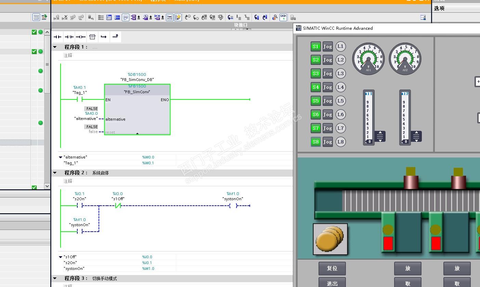Collapse the tag list starting with "alternative"
This screenshot has width=480, height=287.
tap(61, 157)
